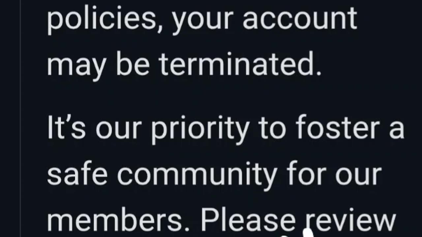This screenshot has width=422, height=237.
Task: Click the word "priority"
Action: point(200,130)
